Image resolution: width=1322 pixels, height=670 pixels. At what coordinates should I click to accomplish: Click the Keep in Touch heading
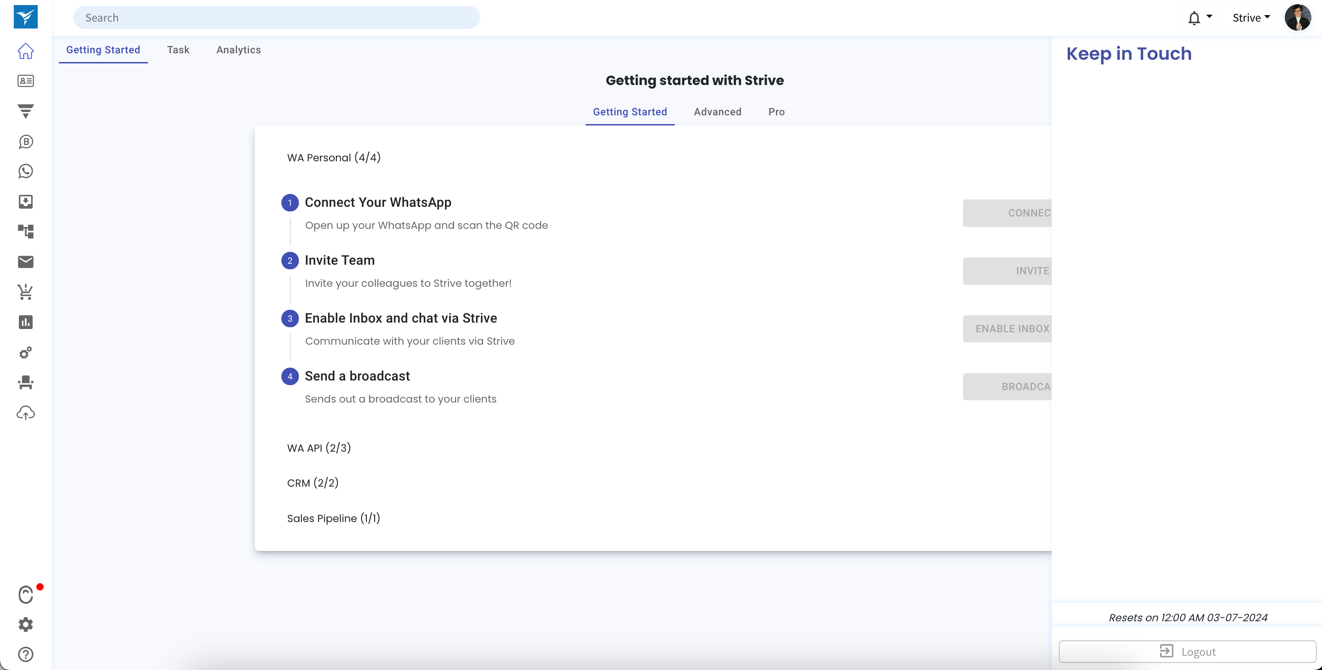coord(1129,54)
